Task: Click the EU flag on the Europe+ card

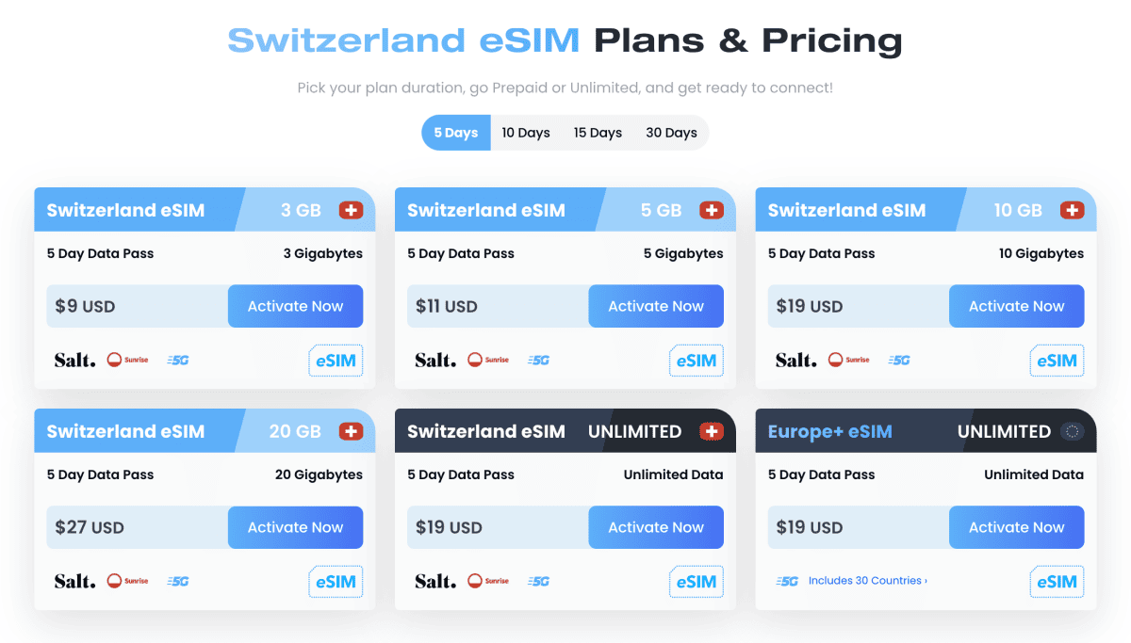Action: click(x=1072, y=431)
